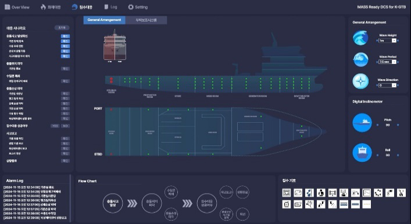411x224 pixels.
Task: Click the yellow dashed-line symbol
Action: pyautogui.click(x=367, y=204)
